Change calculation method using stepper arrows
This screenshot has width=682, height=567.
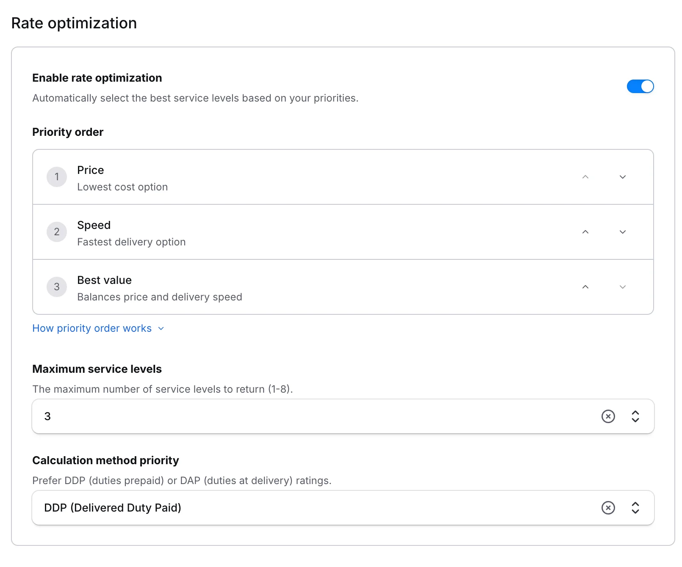tap(635, 508)
